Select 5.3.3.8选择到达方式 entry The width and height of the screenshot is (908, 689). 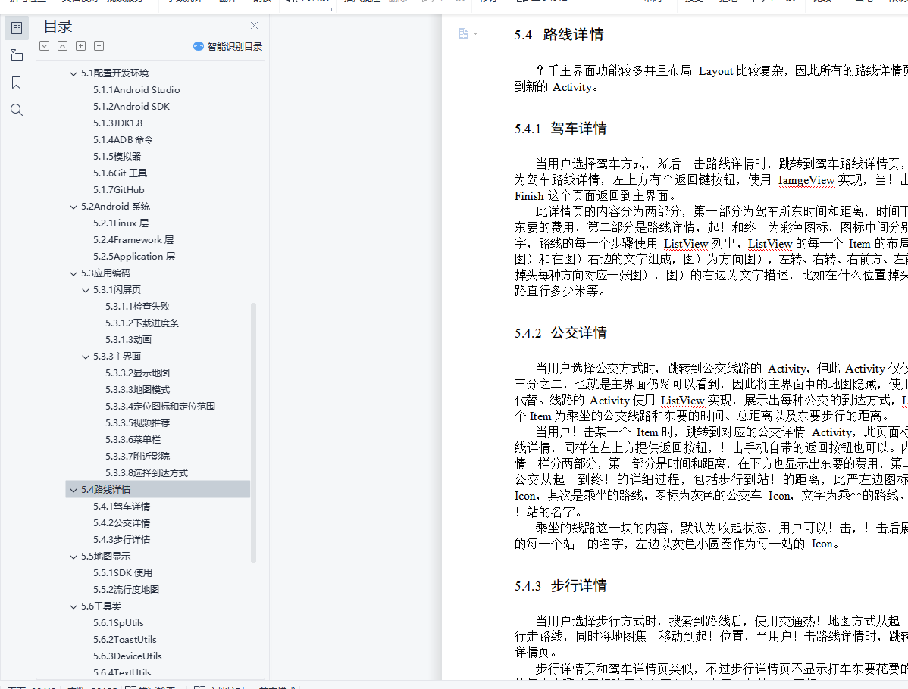click(x=146, y=473)
